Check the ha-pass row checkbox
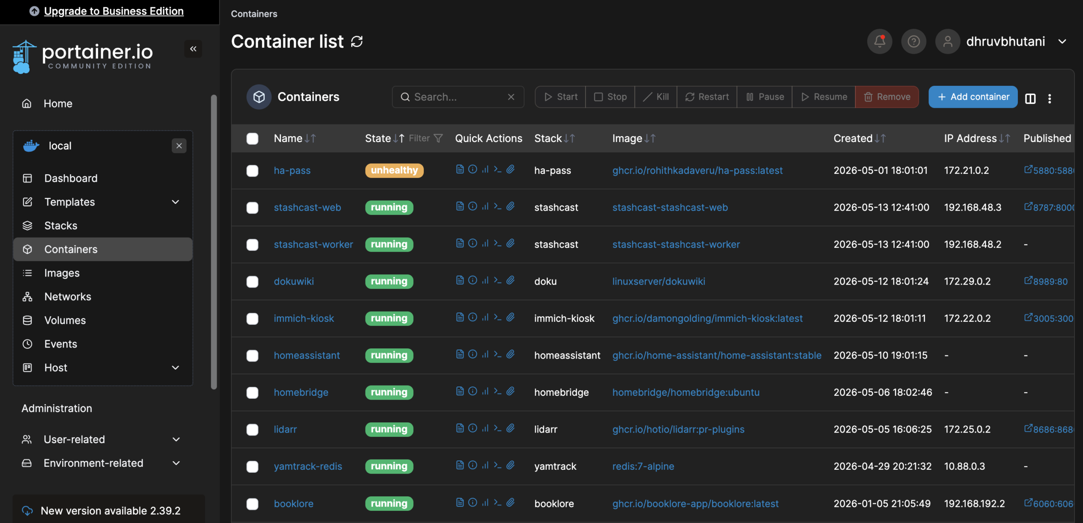This screenshot has width=1083, height=523. 253,170
